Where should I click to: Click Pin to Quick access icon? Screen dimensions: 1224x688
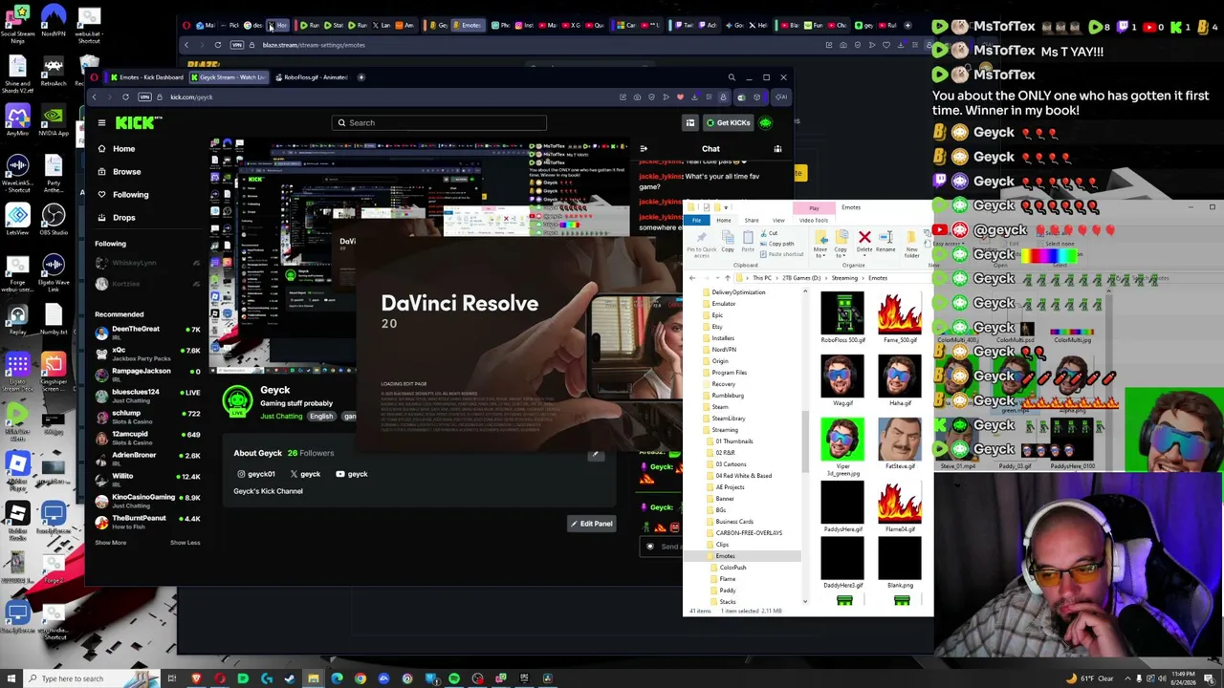(x=702, y=244)
